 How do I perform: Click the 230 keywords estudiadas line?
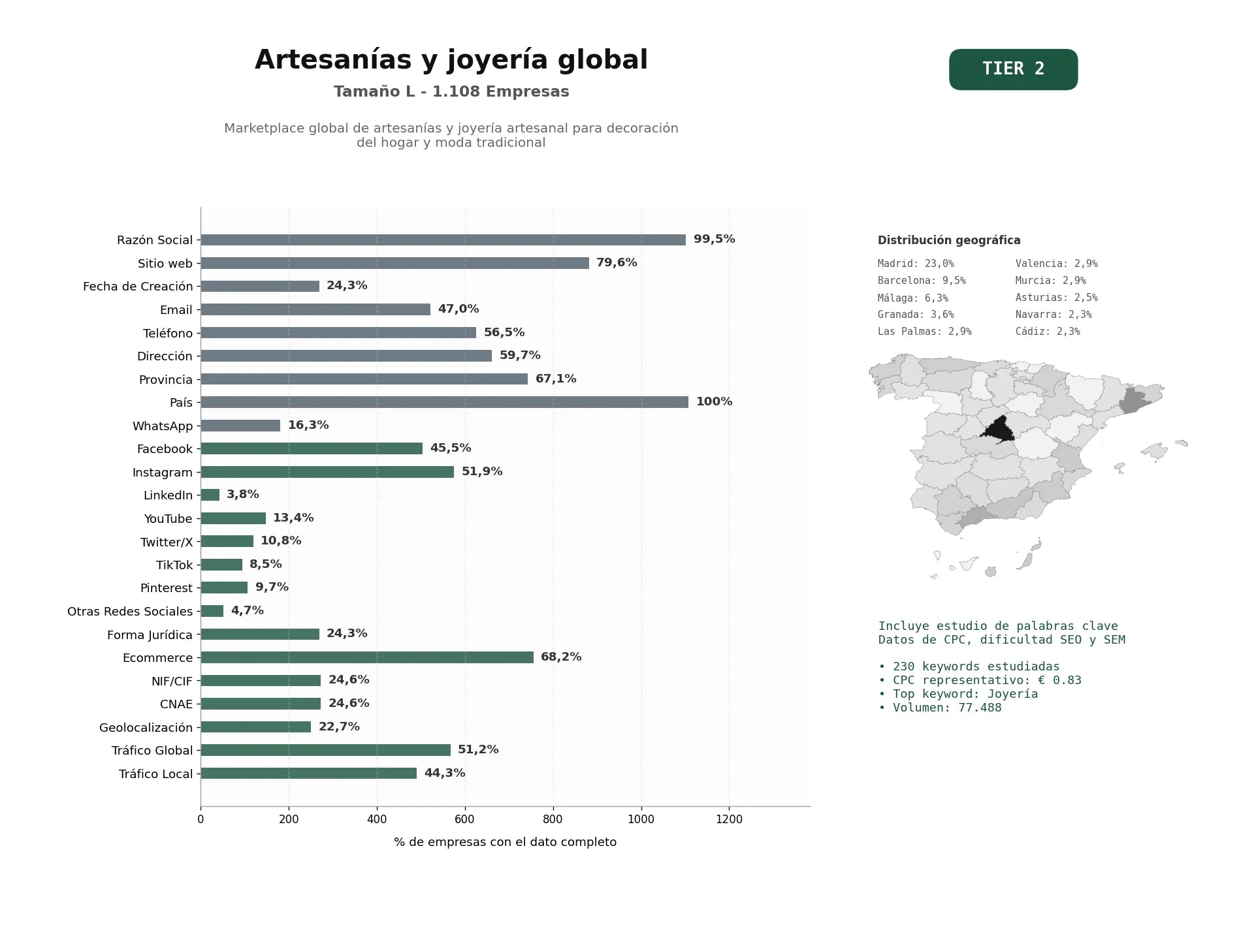[969, 666]
